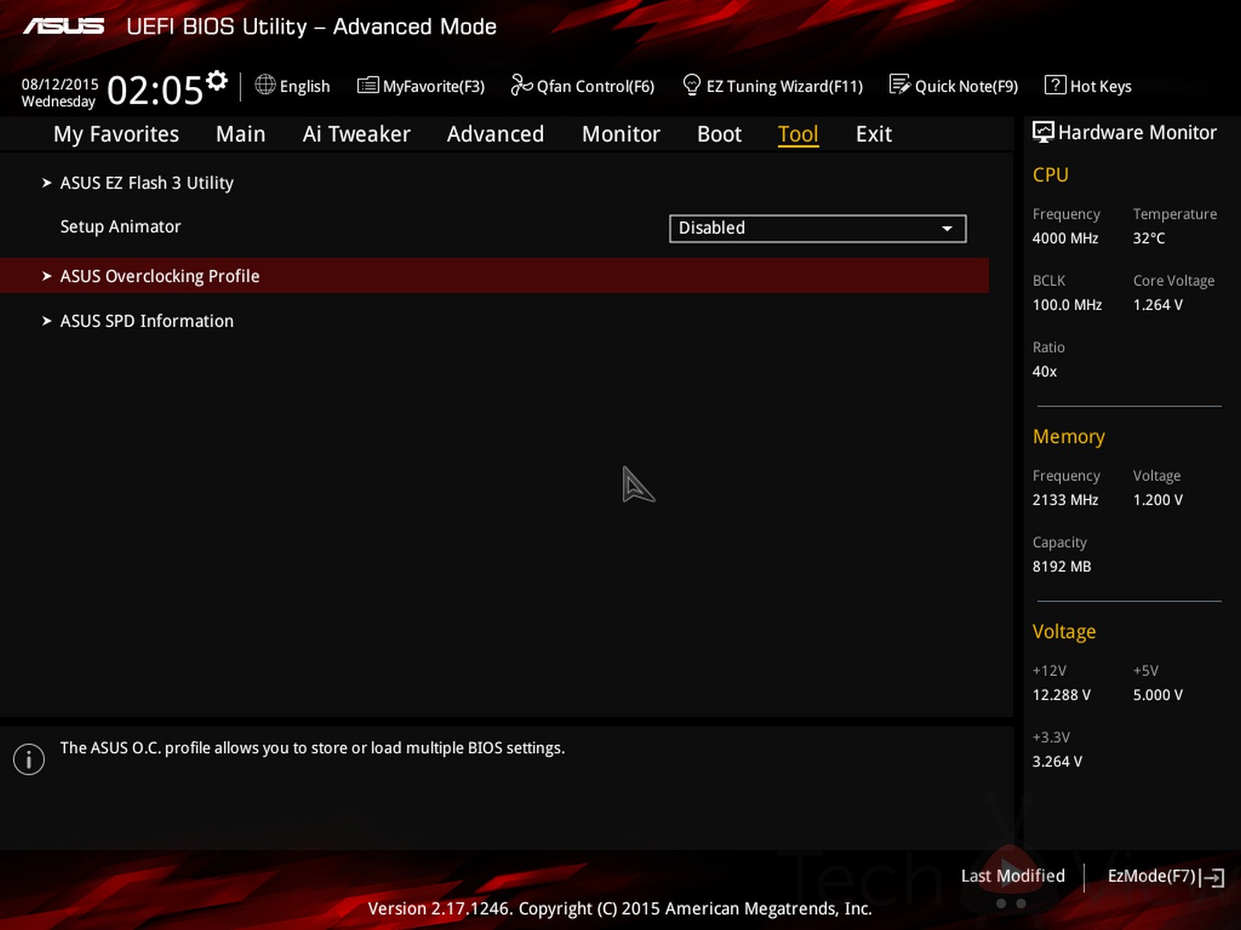Click the Hardware Monitor screen icon
1241x930 pixels.
(1043, 132)
